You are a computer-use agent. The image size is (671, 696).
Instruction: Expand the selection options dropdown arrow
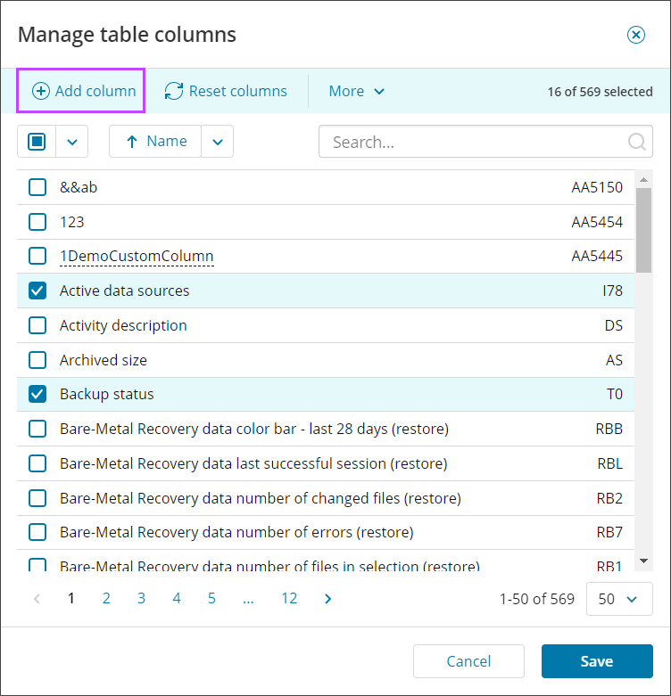click(x=73, y=142)
